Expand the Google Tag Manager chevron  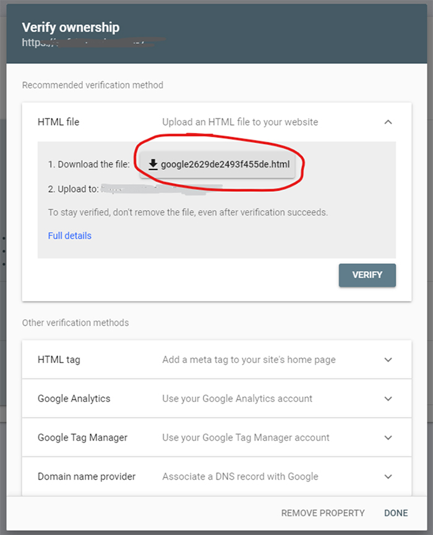(388, 437)
